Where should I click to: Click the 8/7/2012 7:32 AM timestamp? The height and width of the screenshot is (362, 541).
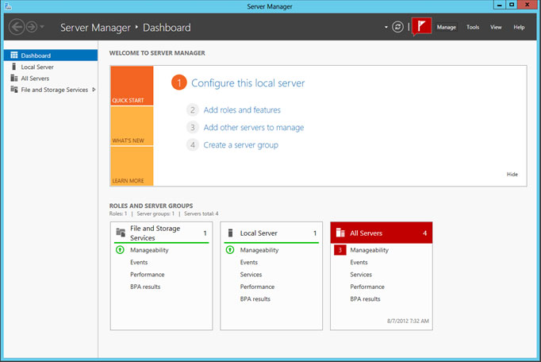pyautogui.click(x=408, y=321)
